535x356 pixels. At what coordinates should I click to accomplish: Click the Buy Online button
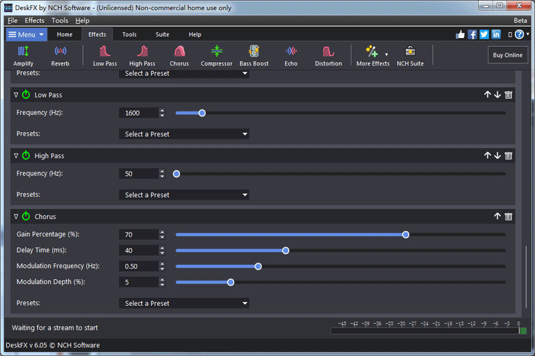pos(508,55)
